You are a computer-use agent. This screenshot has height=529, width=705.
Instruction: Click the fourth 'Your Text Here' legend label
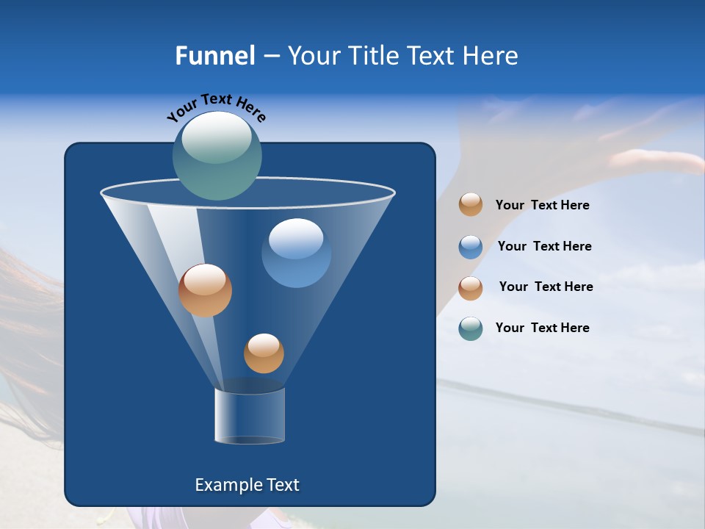(542, 328)
